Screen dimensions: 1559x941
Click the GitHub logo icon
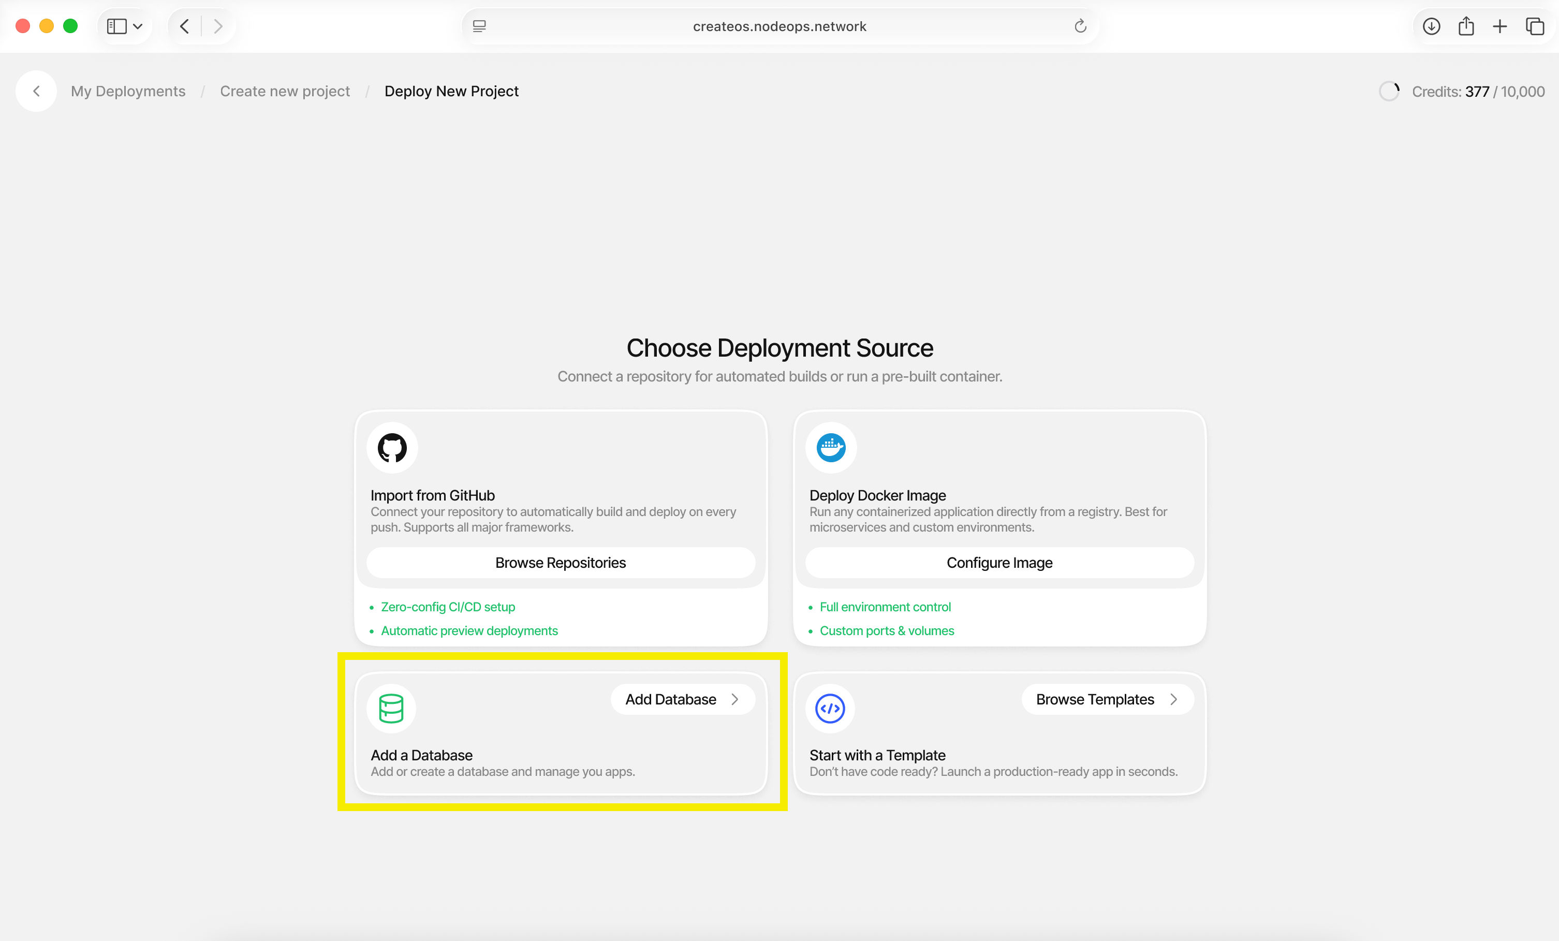[392, 447]
